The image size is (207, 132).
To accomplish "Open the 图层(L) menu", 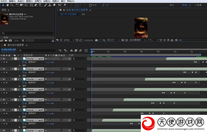I will (x=29, y=1).
